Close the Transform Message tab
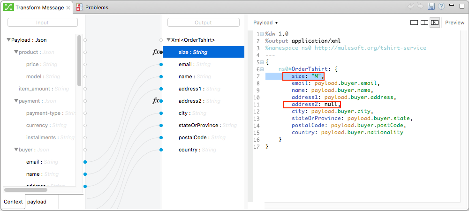This screenshot has height=211, width=469. tap(68, 8)
